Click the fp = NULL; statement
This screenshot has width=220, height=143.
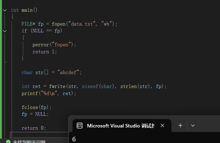35,114
